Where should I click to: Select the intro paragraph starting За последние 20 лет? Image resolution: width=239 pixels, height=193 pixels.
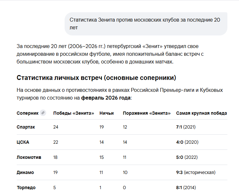[110, 54]
